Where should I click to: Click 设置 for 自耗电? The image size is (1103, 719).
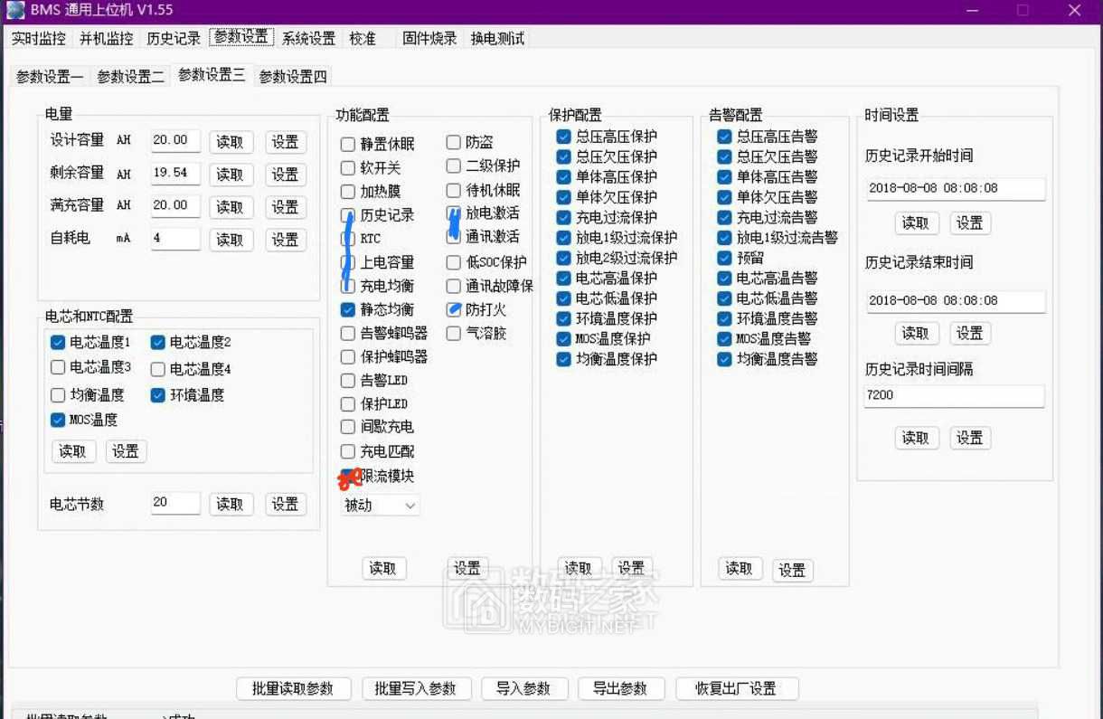tap(286, 240)
